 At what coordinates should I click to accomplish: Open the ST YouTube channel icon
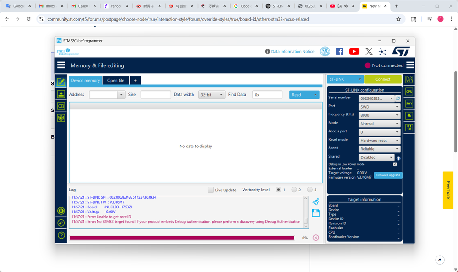click(x=354, y=52)
